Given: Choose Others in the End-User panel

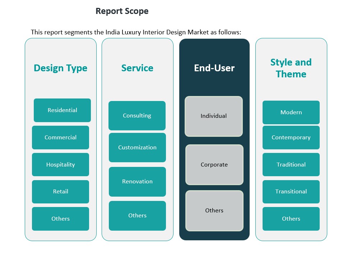Looking at the screenshot, I should 214,211.
